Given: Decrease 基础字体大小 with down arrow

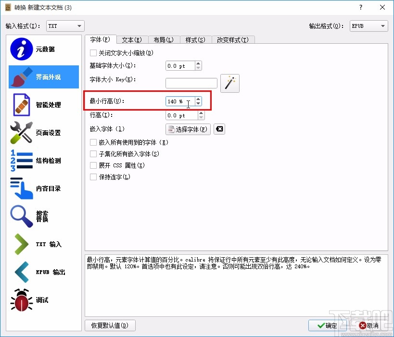Looking at the screenshot, I should pyautogui.click(x=198, y=68).
